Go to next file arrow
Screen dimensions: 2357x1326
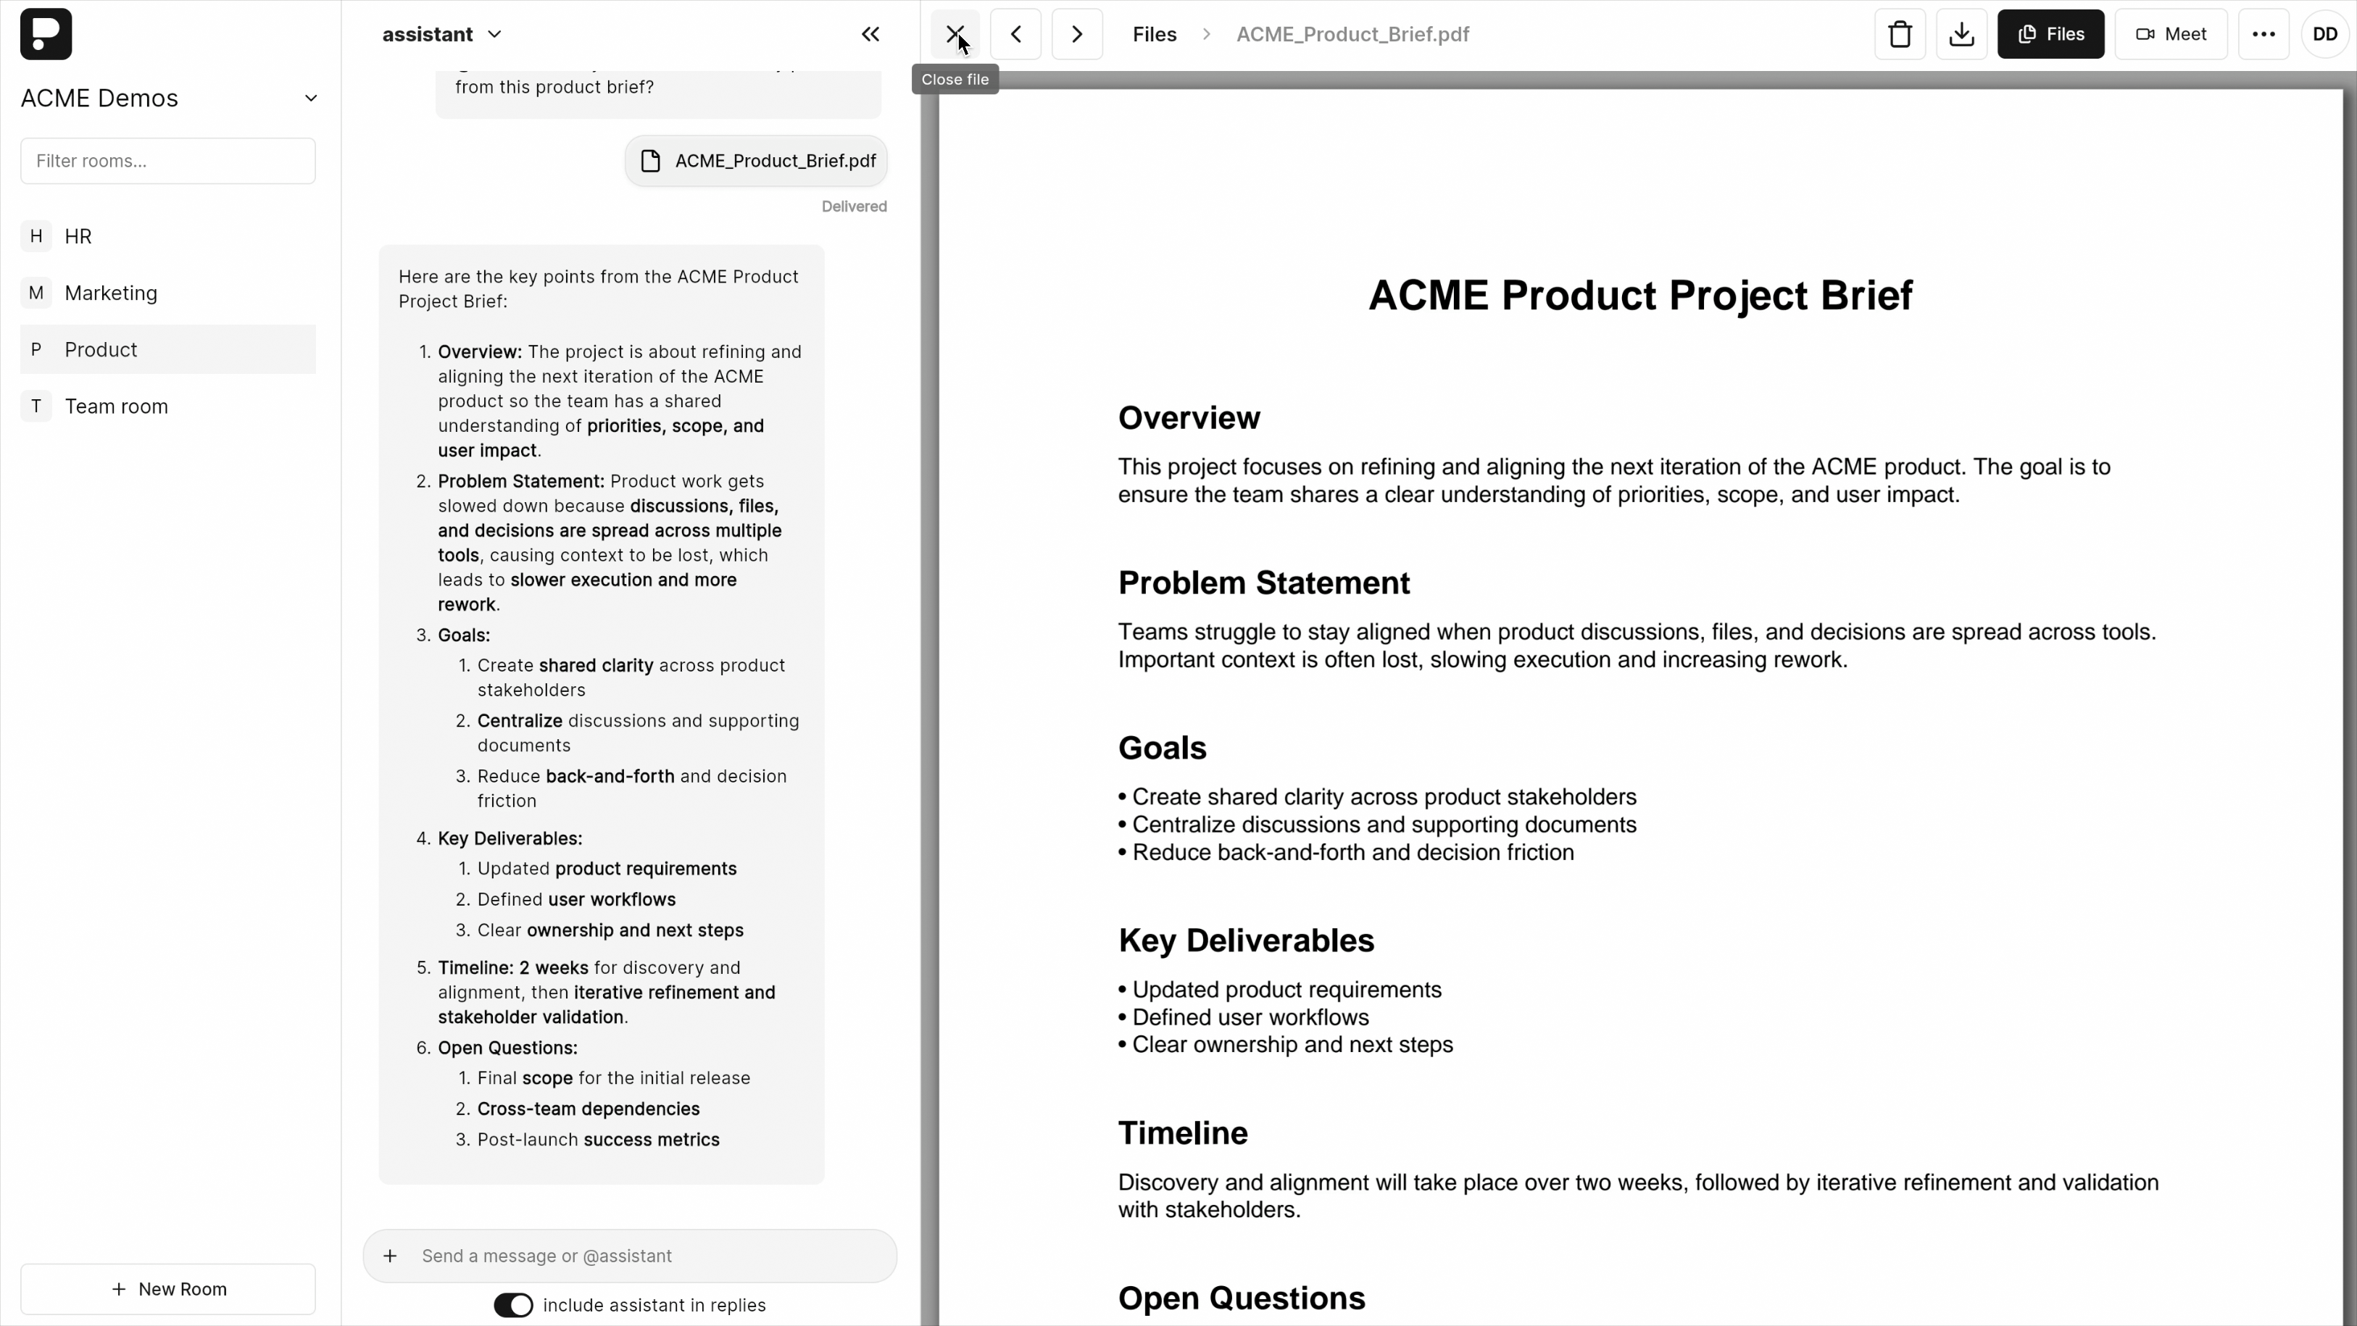(1077, 34)
